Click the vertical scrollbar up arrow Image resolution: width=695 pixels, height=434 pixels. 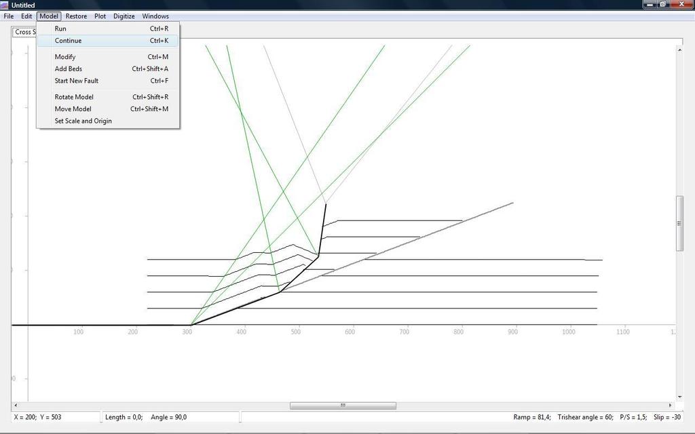pyautogui.click(x=679, y=50)
